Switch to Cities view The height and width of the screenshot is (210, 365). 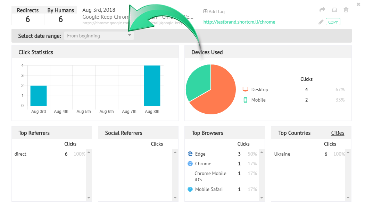[338, 133]
